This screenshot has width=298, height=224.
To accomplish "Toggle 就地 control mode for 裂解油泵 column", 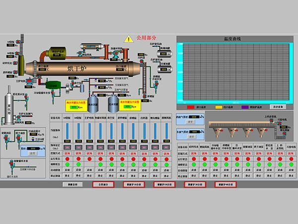I will [x=248, y=153].
